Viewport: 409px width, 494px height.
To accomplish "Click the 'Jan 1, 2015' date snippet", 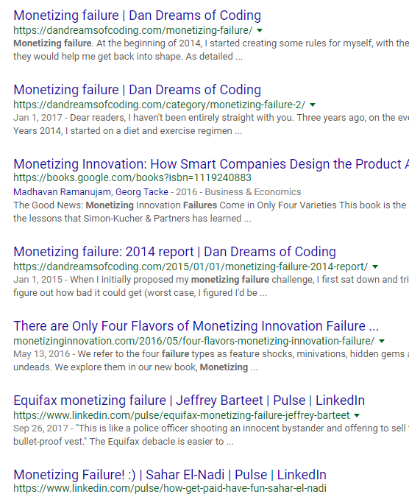I will [38, 280].
